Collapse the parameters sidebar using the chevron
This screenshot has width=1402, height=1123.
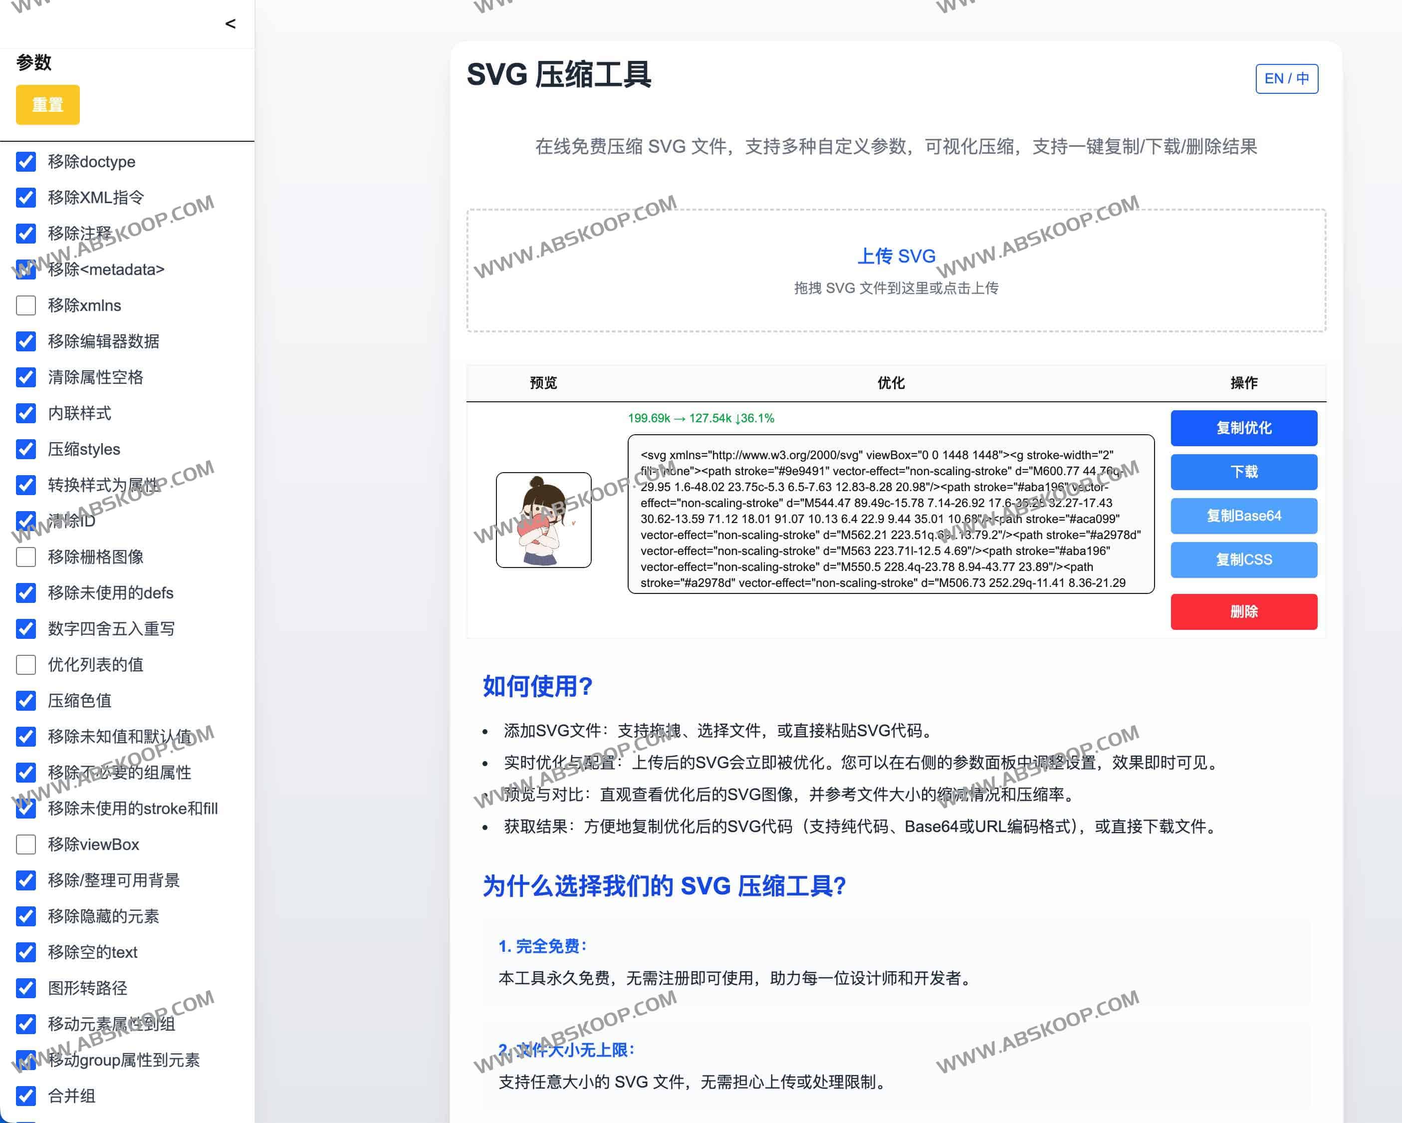[x=230, y=24]
